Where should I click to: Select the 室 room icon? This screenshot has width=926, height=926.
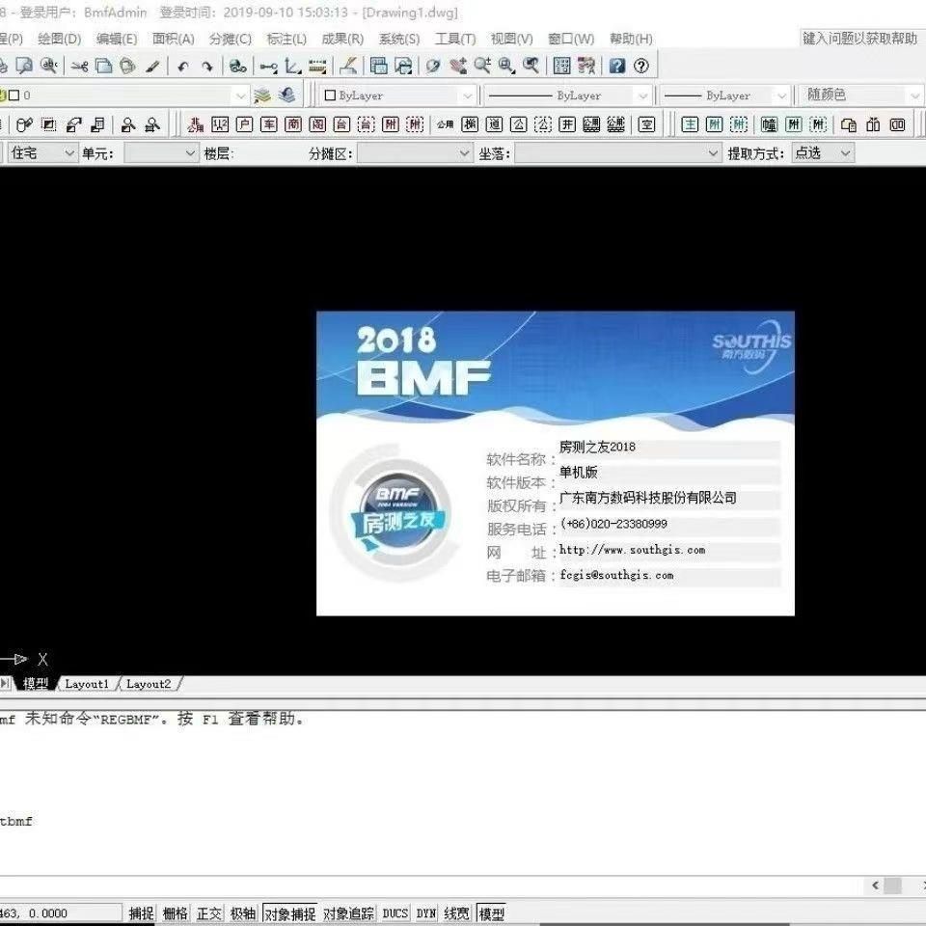pos(646,124)
